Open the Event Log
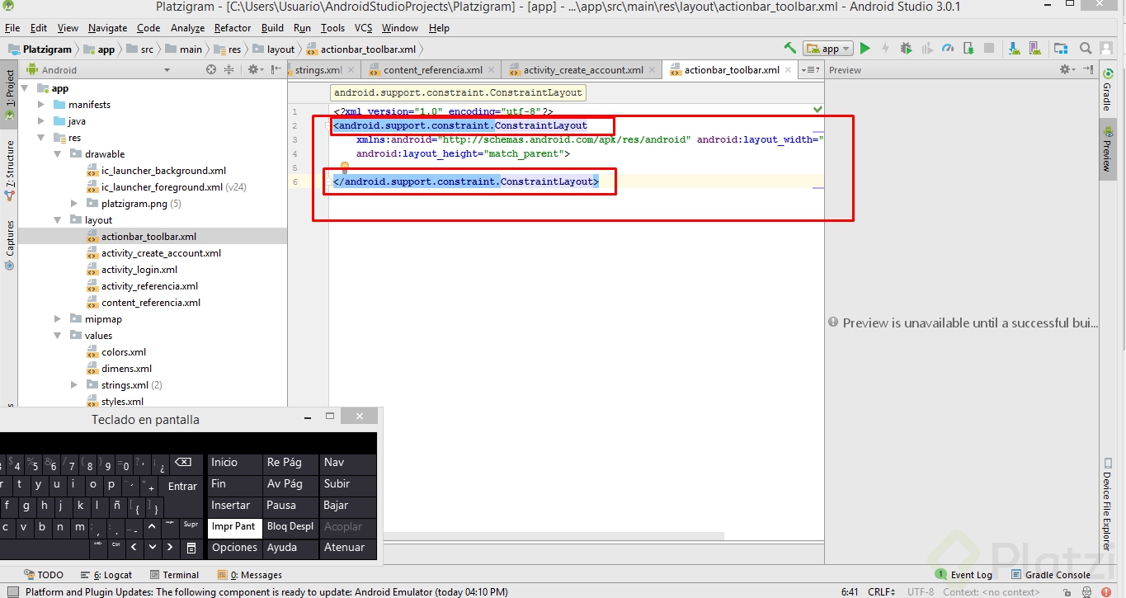 (x=964, y=575)
